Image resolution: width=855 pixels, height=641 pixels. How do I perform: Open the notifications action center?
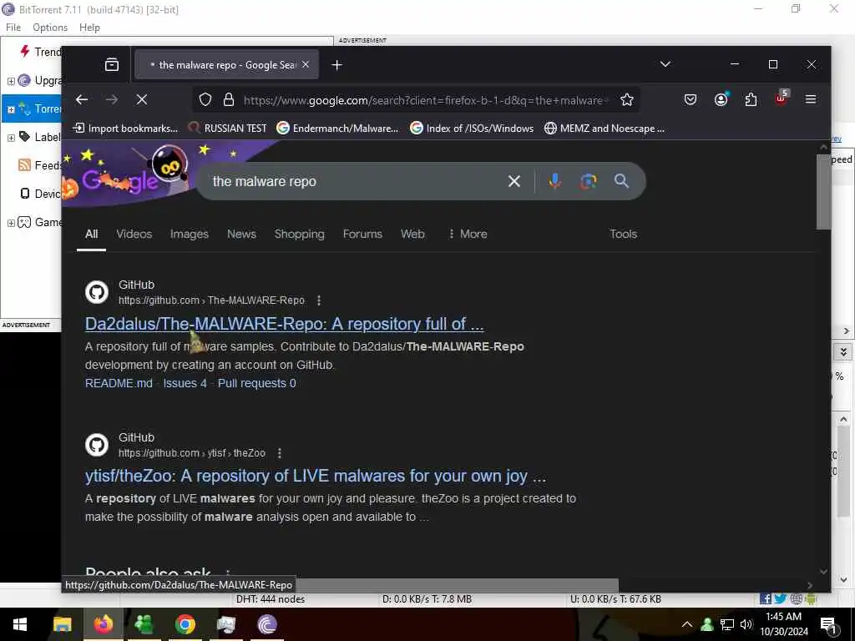829,626
